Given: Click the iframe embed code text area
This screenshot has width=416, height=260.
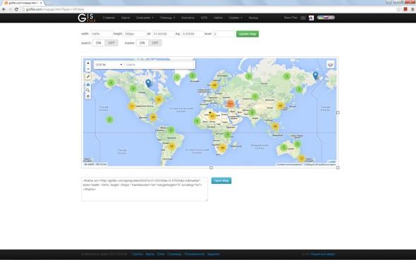Looking at the screenshot, I should tap(145, 190).
